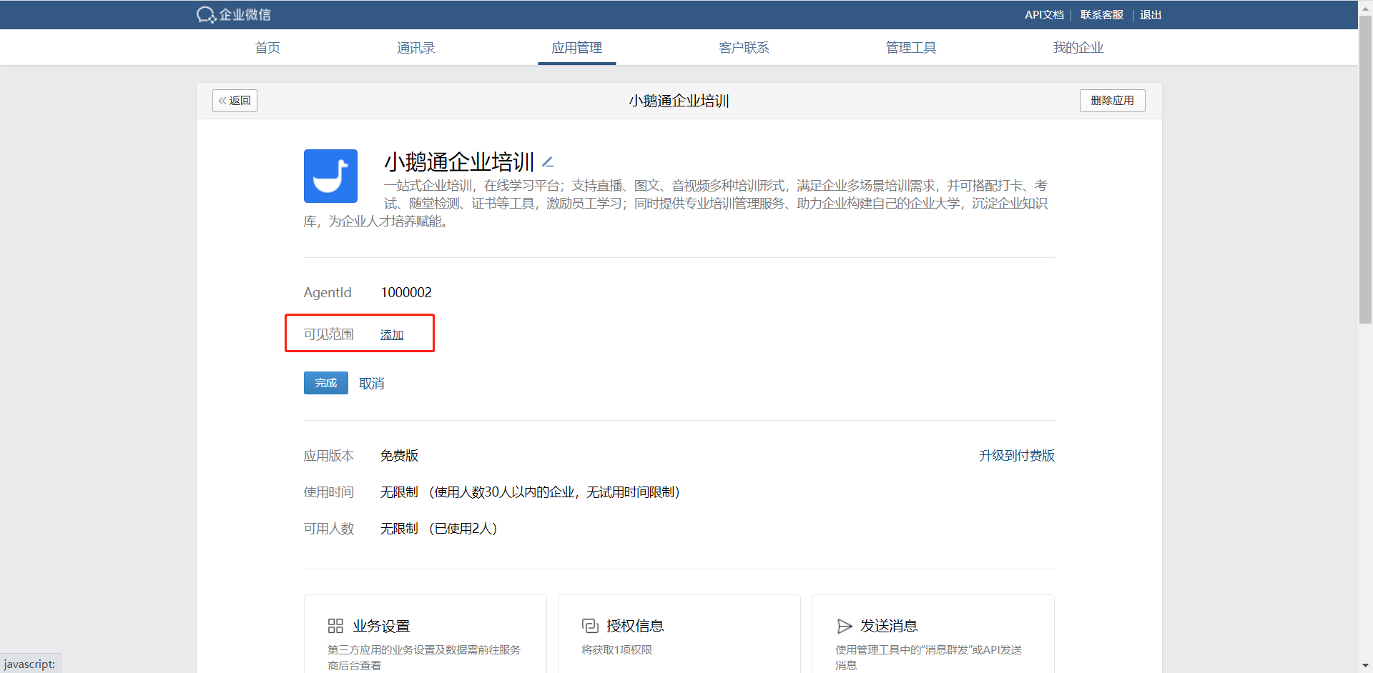Click the 企业微信 logo icon
Viewport: 1373px width, 673px height.
point(206,14)
